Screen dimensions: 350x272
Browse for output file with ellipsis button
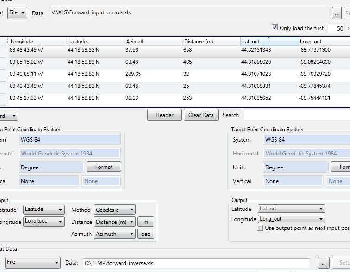pyautogui.click(x=324, y=263)
